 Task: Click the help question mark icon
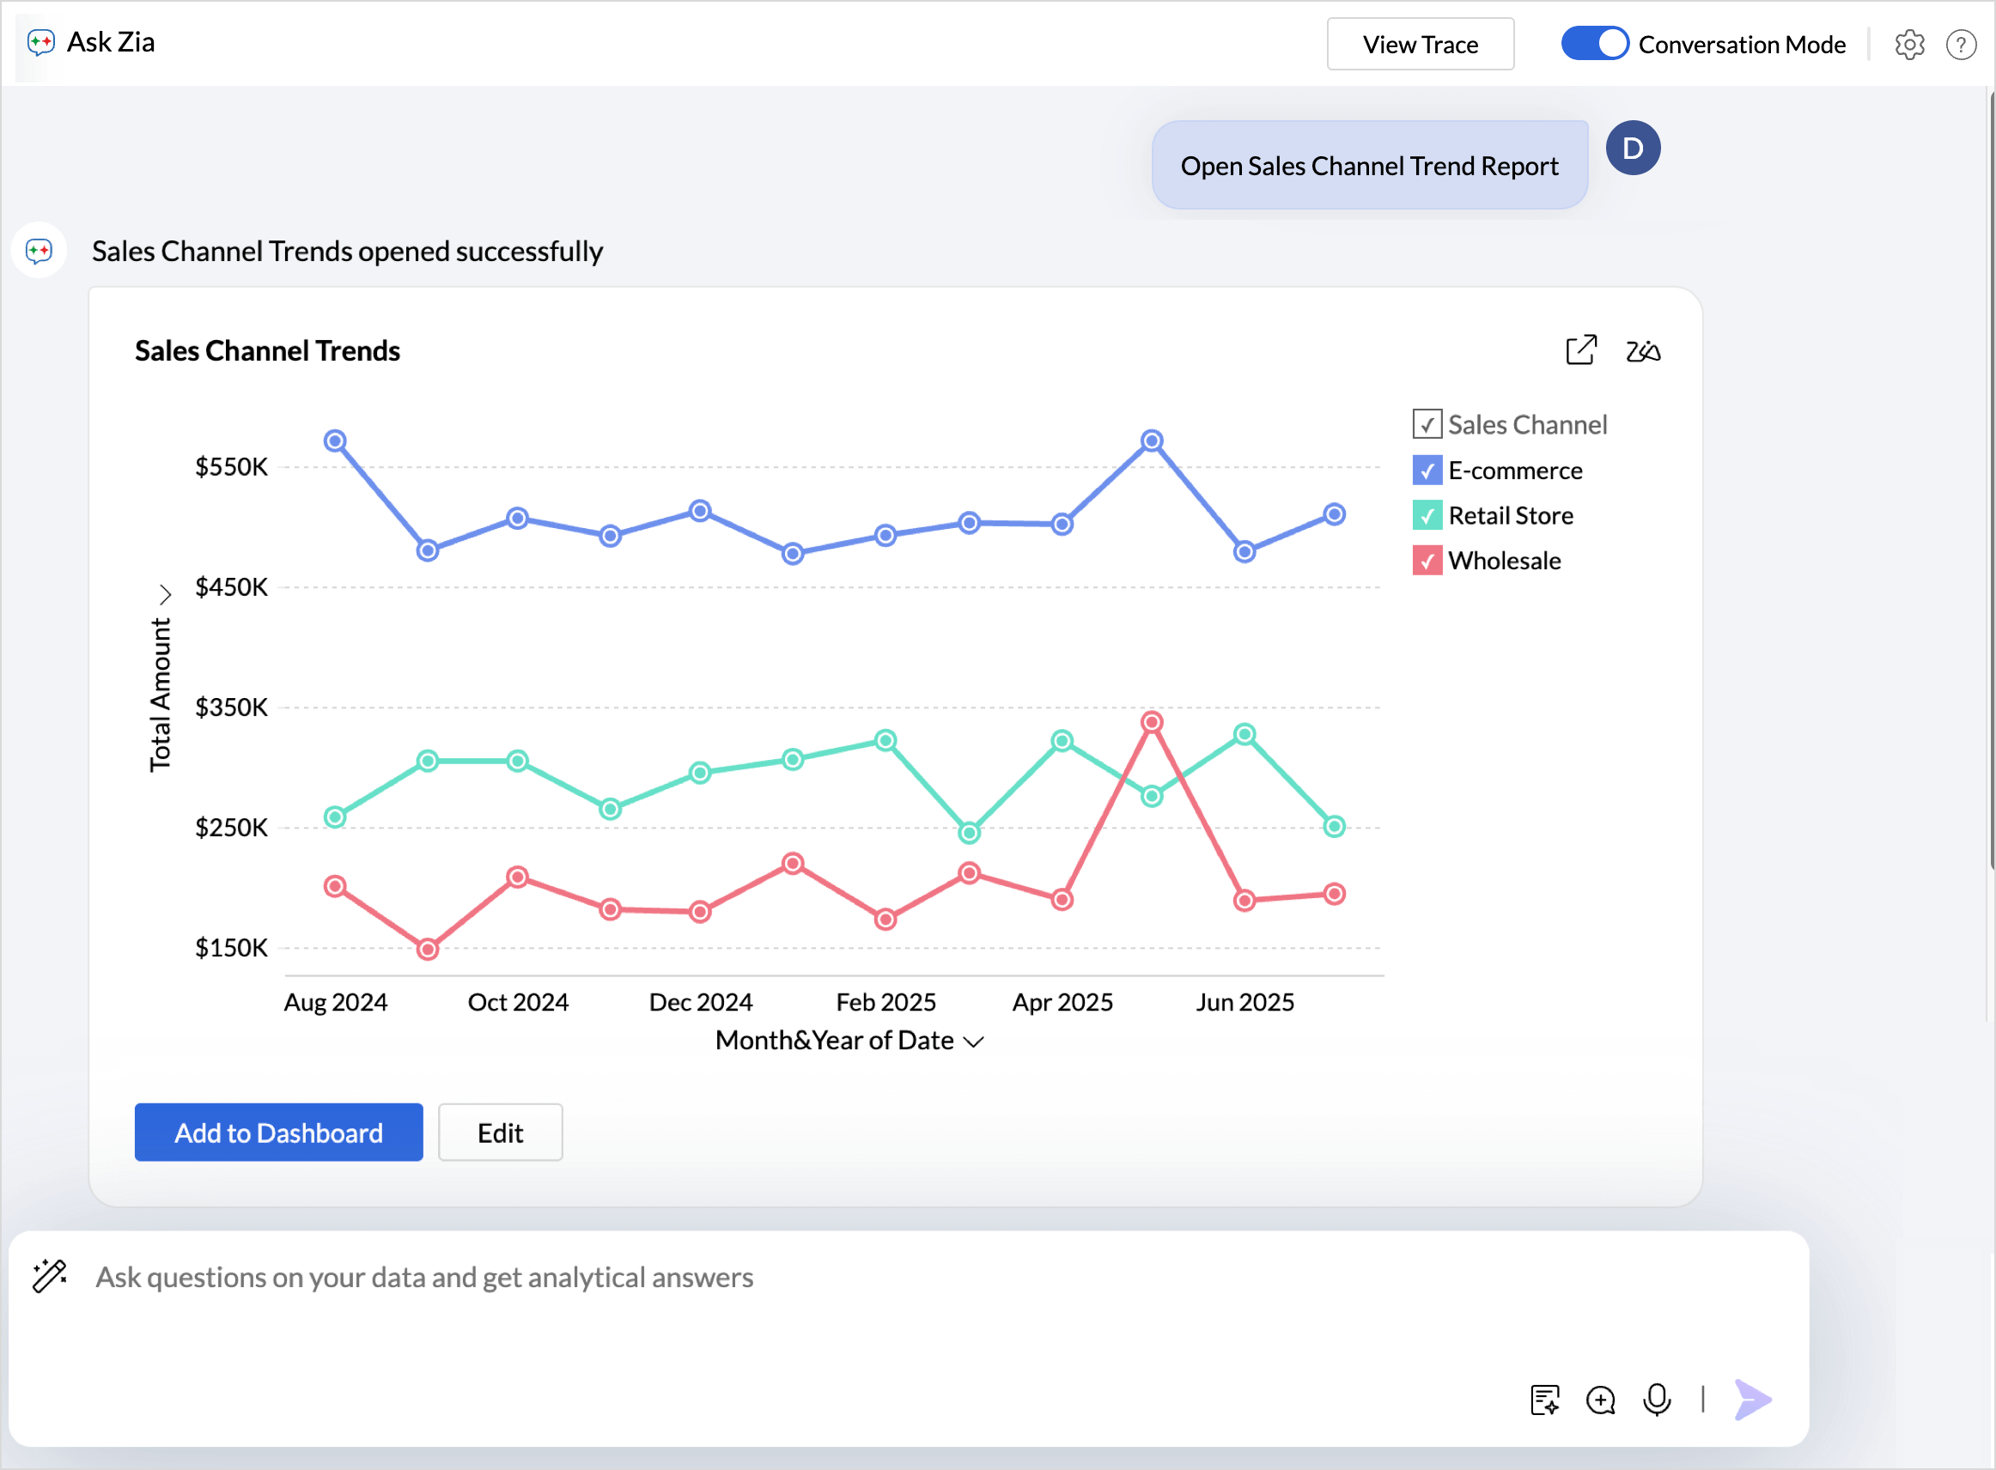(x=1961, y=45)
